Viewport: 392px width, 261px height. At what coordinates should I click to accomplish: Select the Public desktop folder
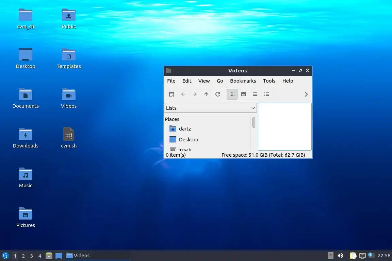click(x=69, y=19)
